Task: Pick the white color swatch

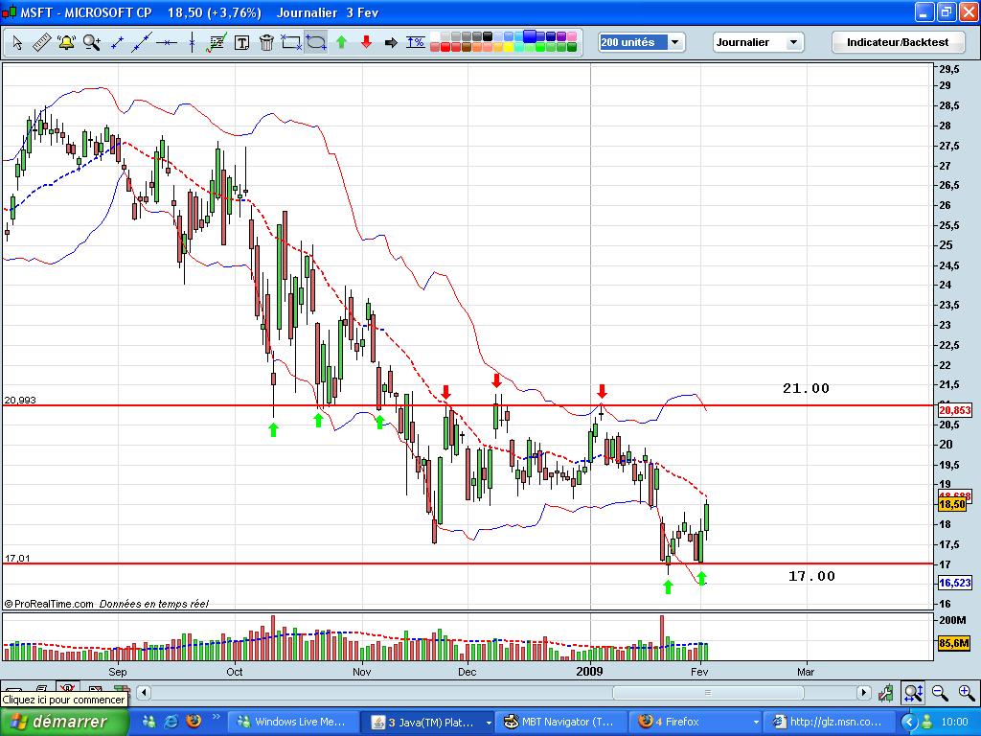Action: (435, 36)
